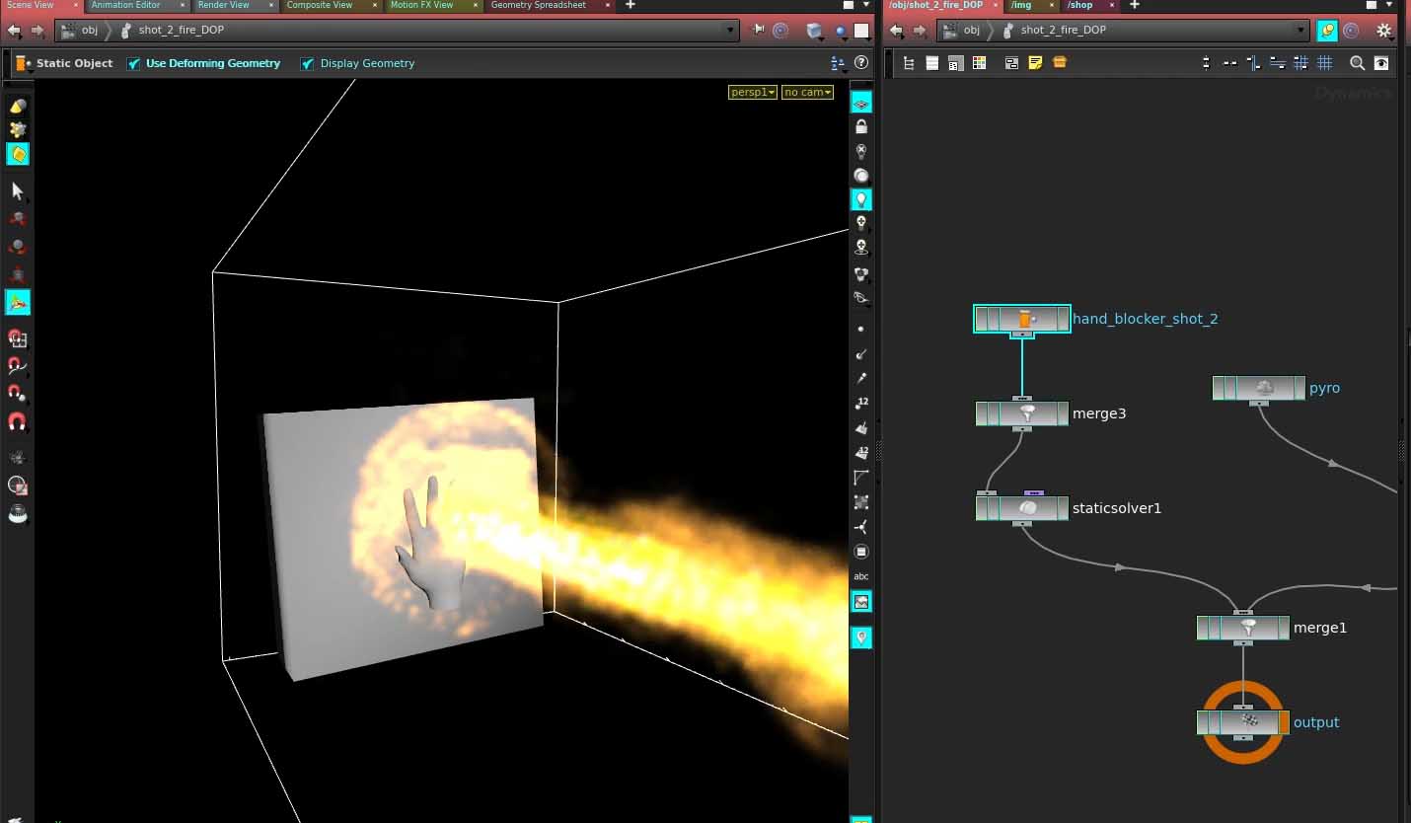
Task: Click shot_2_fire_DOP in the scene view path bar
Action: coord(181,31)
